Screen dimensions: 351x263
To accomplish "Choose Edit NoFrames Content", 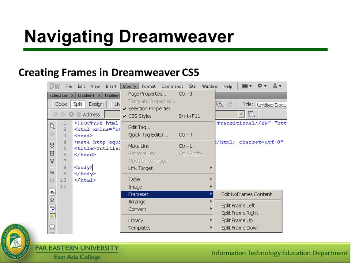I will (248, 194).
